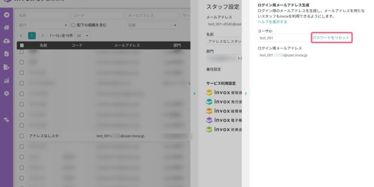Click パスワードをリセット link

[331, 38]
